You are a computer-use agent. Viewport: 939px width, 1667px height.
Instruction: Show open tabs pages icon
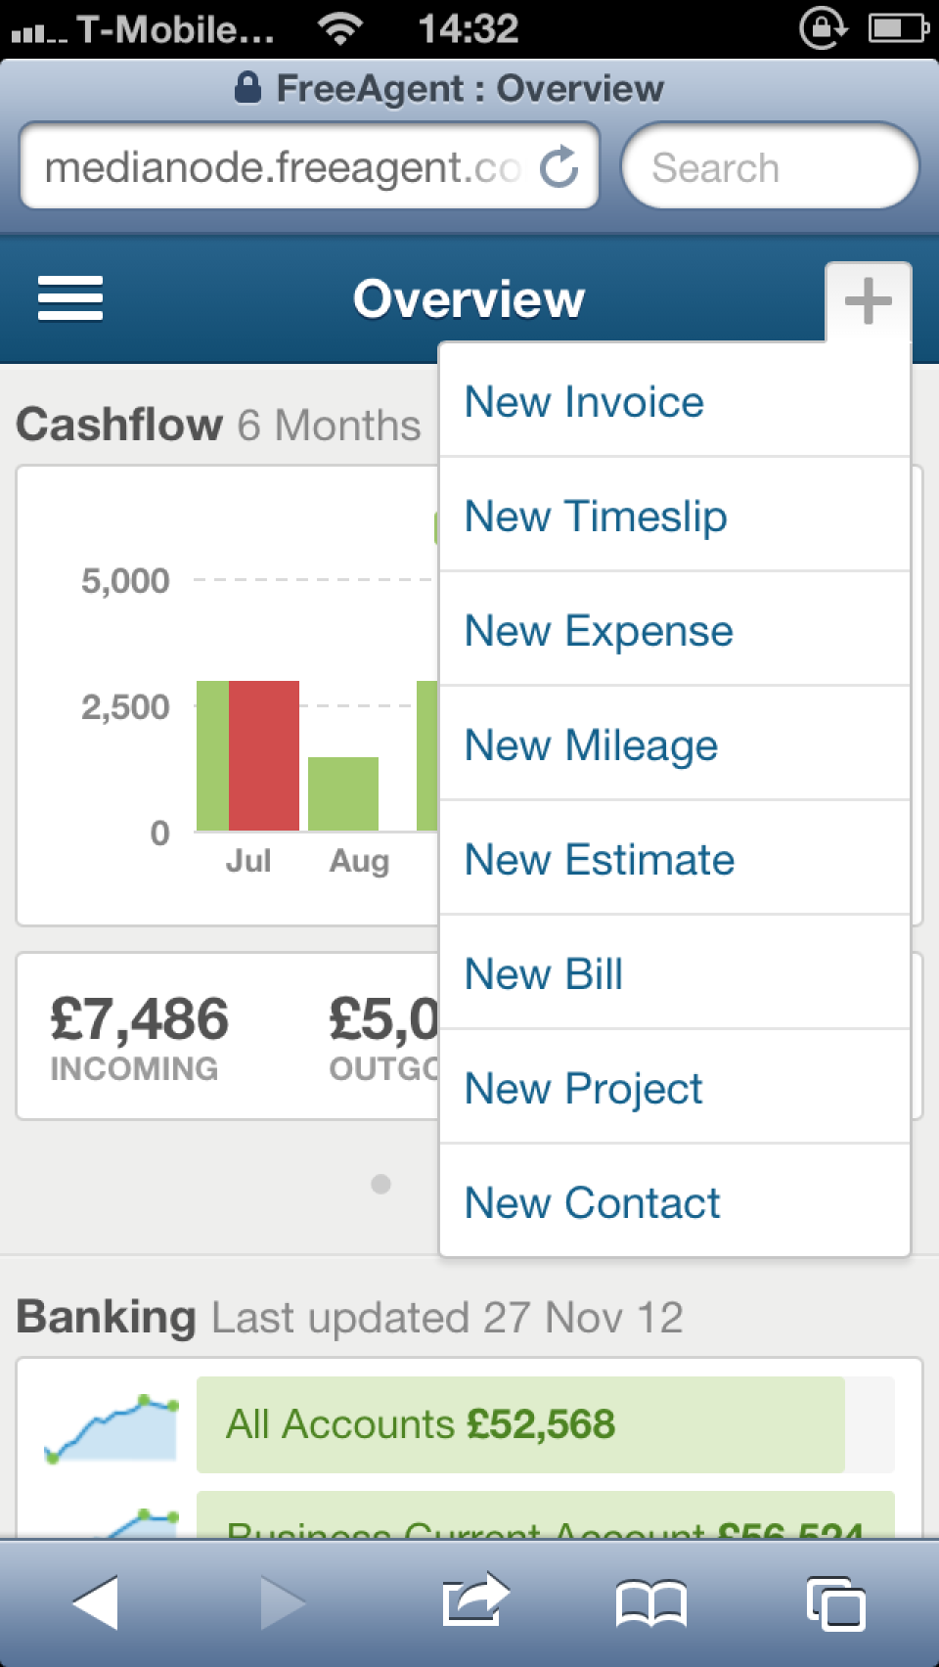coord(835,1602)
